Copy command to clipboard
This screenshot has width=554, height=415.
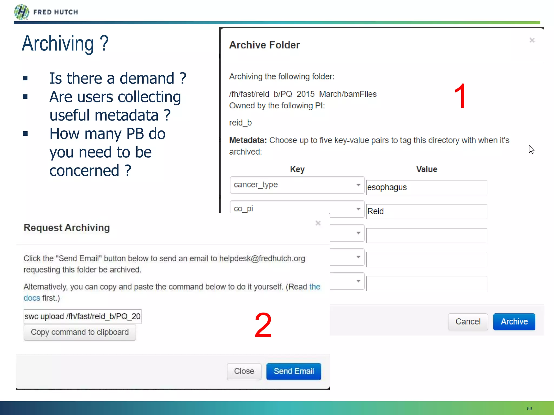coord(80,332)
